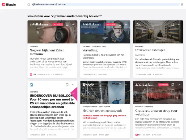The width and height of the screenshot is (186, 140).
Task: Bookmark 'Nóg wat bijlenen? Zeker, mevrouw' article
Action: tap(67, 24)
